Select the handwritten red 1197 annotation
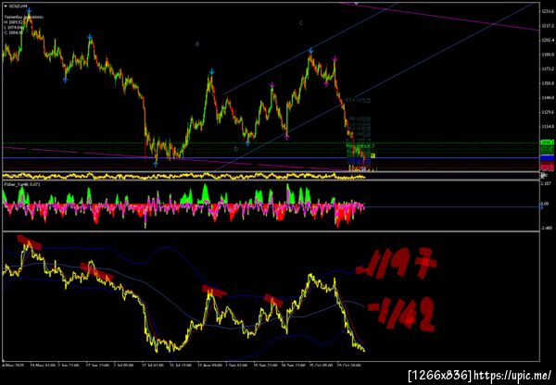 click(396, 264)
